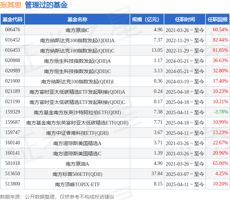Image resolution: width=230 pixels, height=200 pixels.
Task: Click the 10.20% return value
Action: 220,184
